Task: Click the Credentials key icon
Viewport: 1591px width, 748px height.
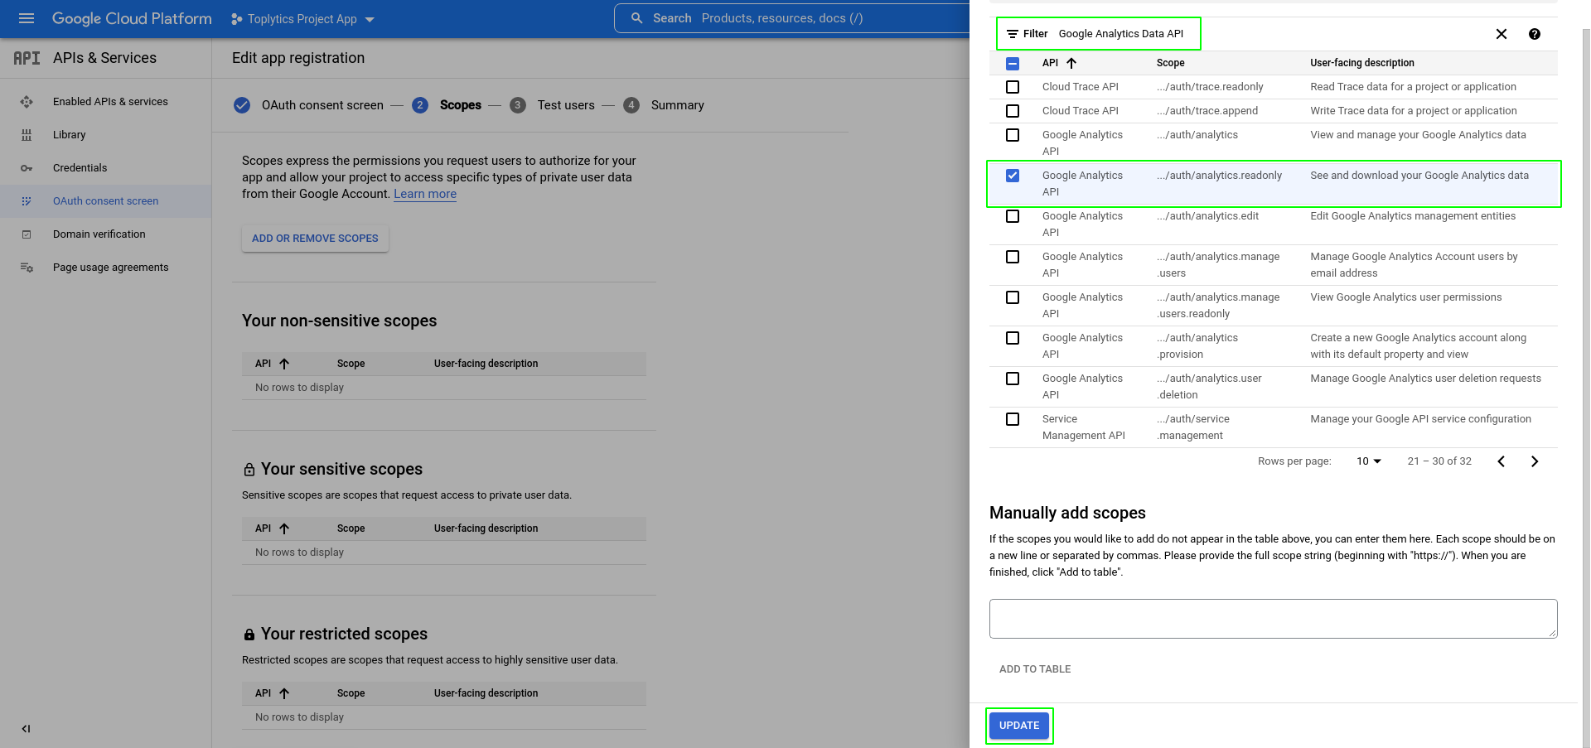Action: pos(27,168)
